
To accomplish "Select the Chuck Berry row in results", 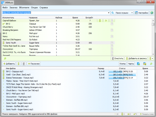I will (58, 27).
